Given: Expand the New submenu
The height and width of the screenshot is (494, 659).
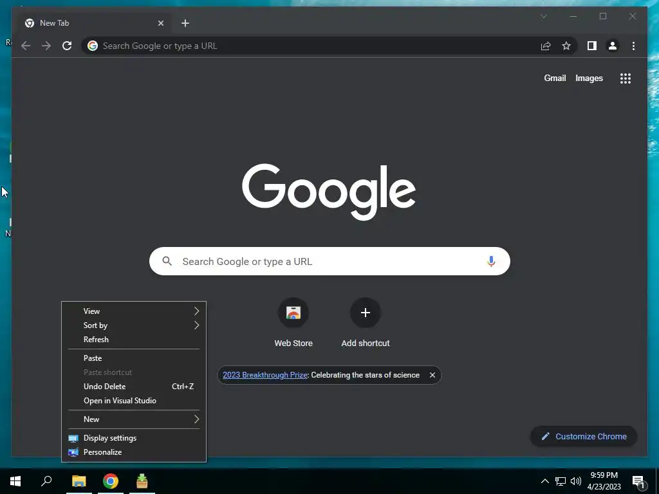Looking at the screenshot, I should [x=134, y=419].
